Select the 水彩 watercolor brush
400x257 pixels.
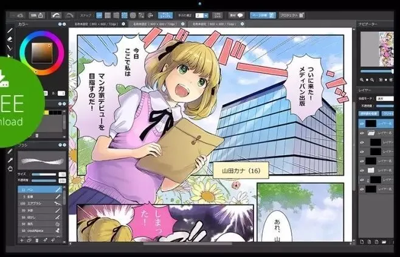tap(40, 210)
